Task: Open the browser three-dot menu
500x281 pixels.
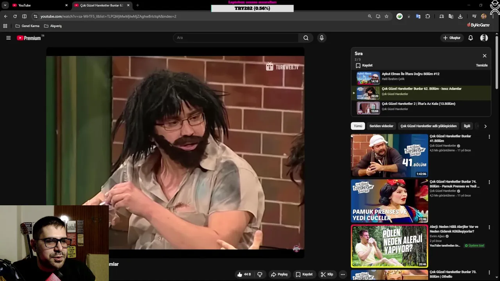Action: click(x=494, y=16)
